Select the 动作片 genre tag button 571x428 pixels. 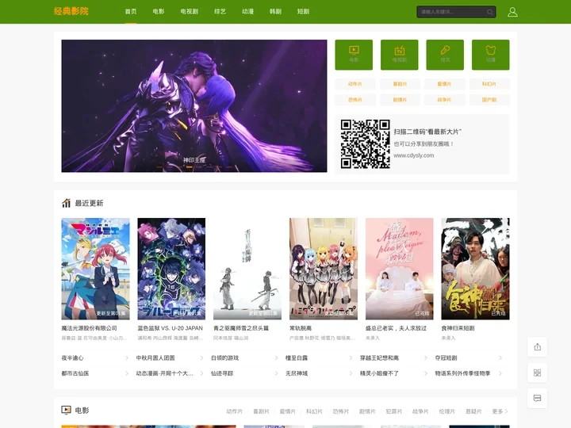[354, 84]
